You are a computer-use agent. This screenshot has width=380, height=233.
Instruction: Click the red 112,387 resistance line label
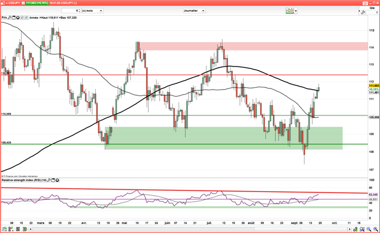(6, 73)
